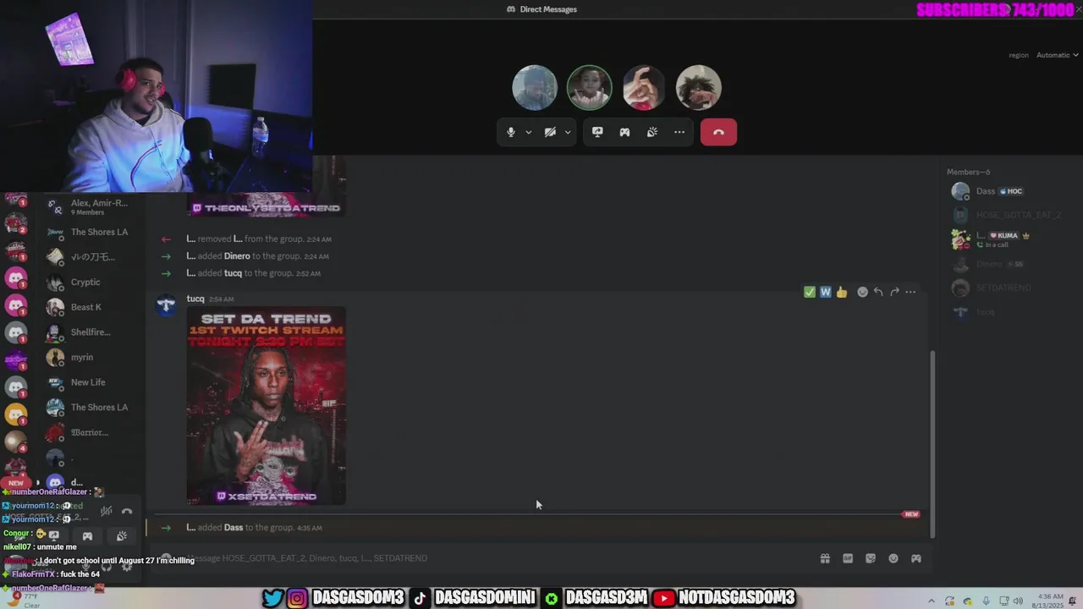Open the gift icon in message bar
Screen dimensions: 1083x609
click(825, 558)
